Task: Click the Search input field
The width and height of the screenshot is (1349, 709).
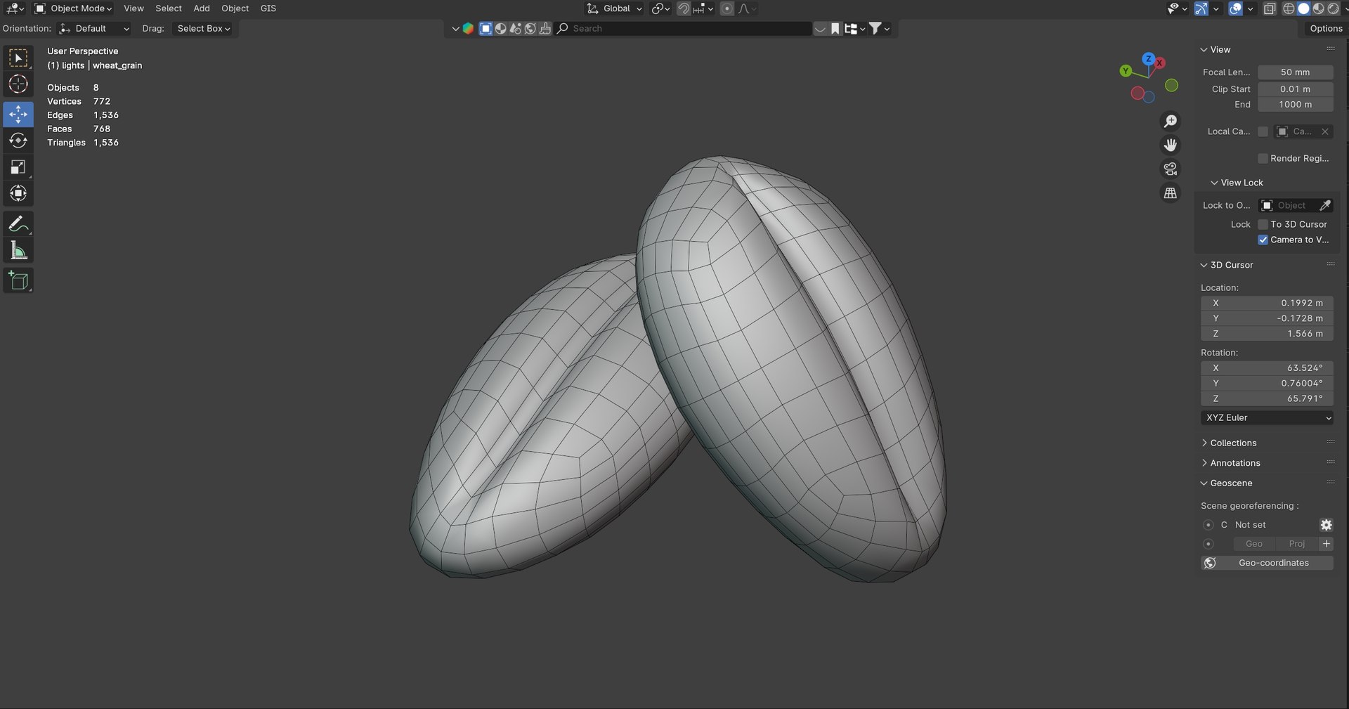Action: tap(684, 29)
